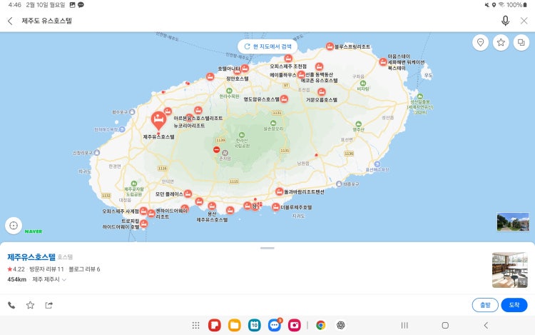Select the 모던 플레이스 marker
Viewport: 535px width, 335px height.
188,194
